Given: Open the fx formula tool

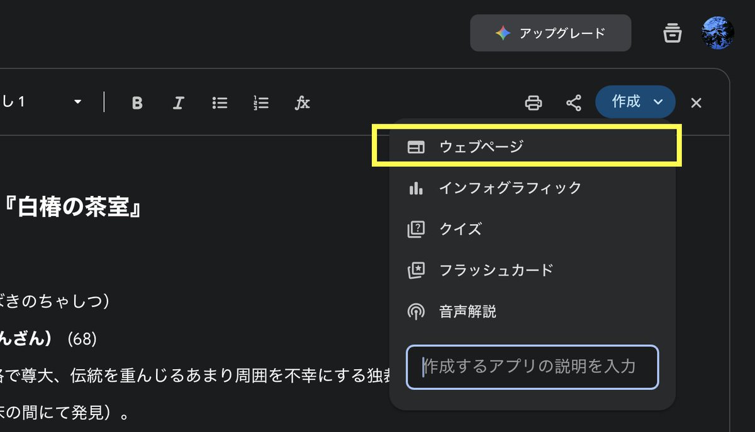Looking at the screenshot, I should pos(303,103).
